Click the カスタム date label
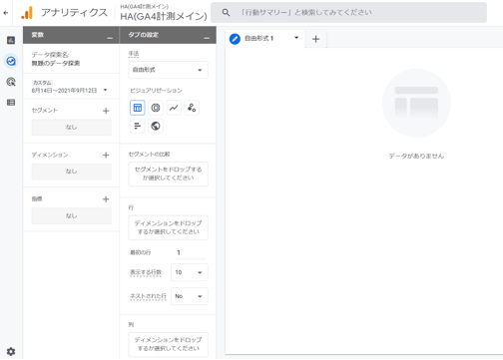503x360 pixels. pyautogui.click(x=42, y=83)
